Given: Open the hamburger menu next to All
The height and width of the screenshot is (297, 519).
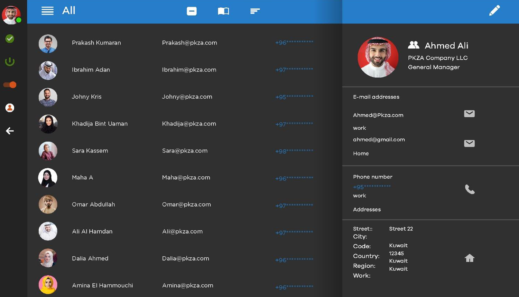Looking at the screenshot, I should tap(47, 11).
